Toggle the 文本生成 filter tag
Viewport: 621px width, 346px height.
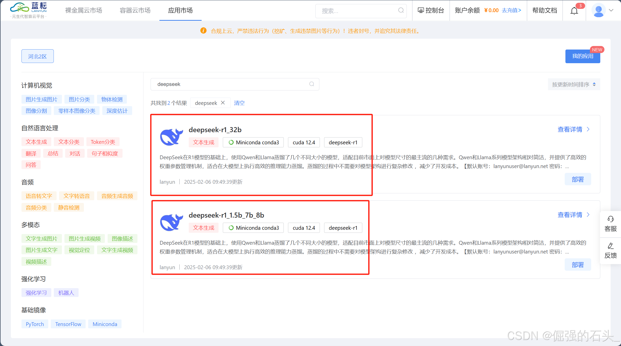(36, 142)
